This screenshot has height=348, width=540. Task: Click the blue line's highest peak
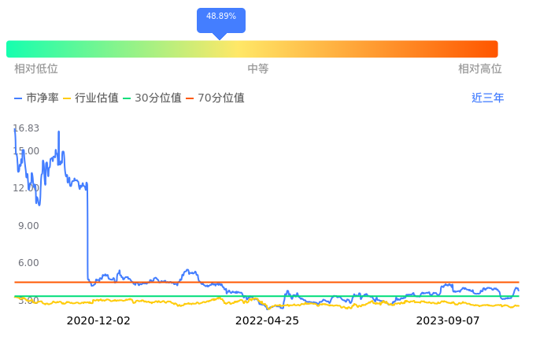click(x=15, y=130)
